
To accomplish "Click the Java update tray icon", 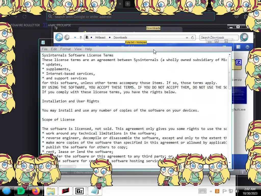I will [x=217, y=191].
